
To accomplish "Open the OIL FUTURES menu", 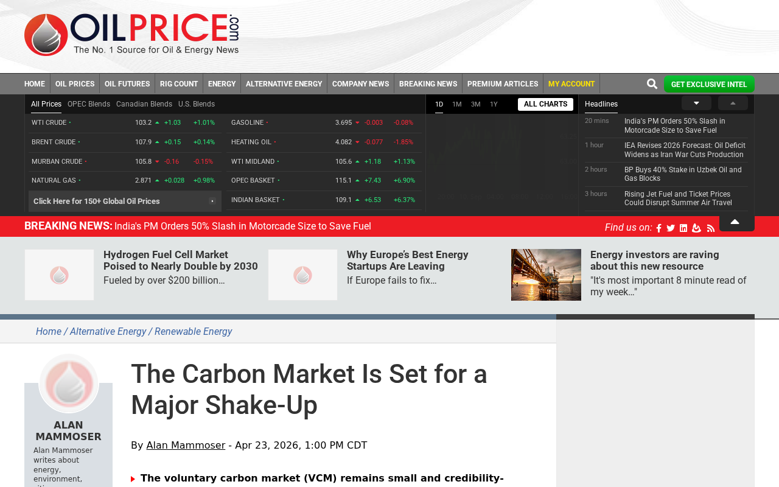I will 127,84.
